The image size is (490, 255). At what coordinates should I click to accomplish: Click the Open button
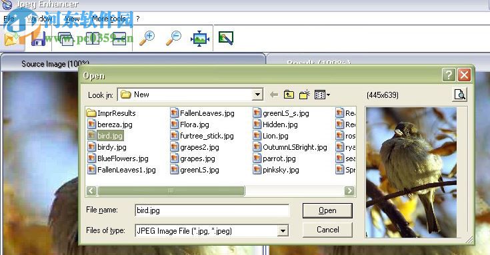(x=327, y=210)
